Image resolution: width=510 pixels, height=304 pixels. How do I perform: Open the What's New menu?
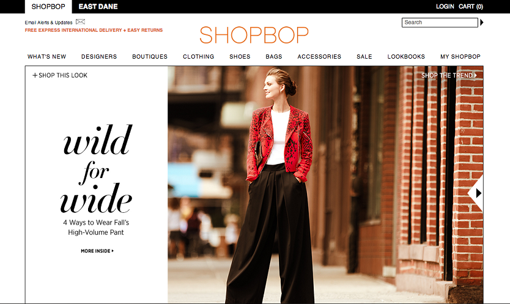pos(46,57)
